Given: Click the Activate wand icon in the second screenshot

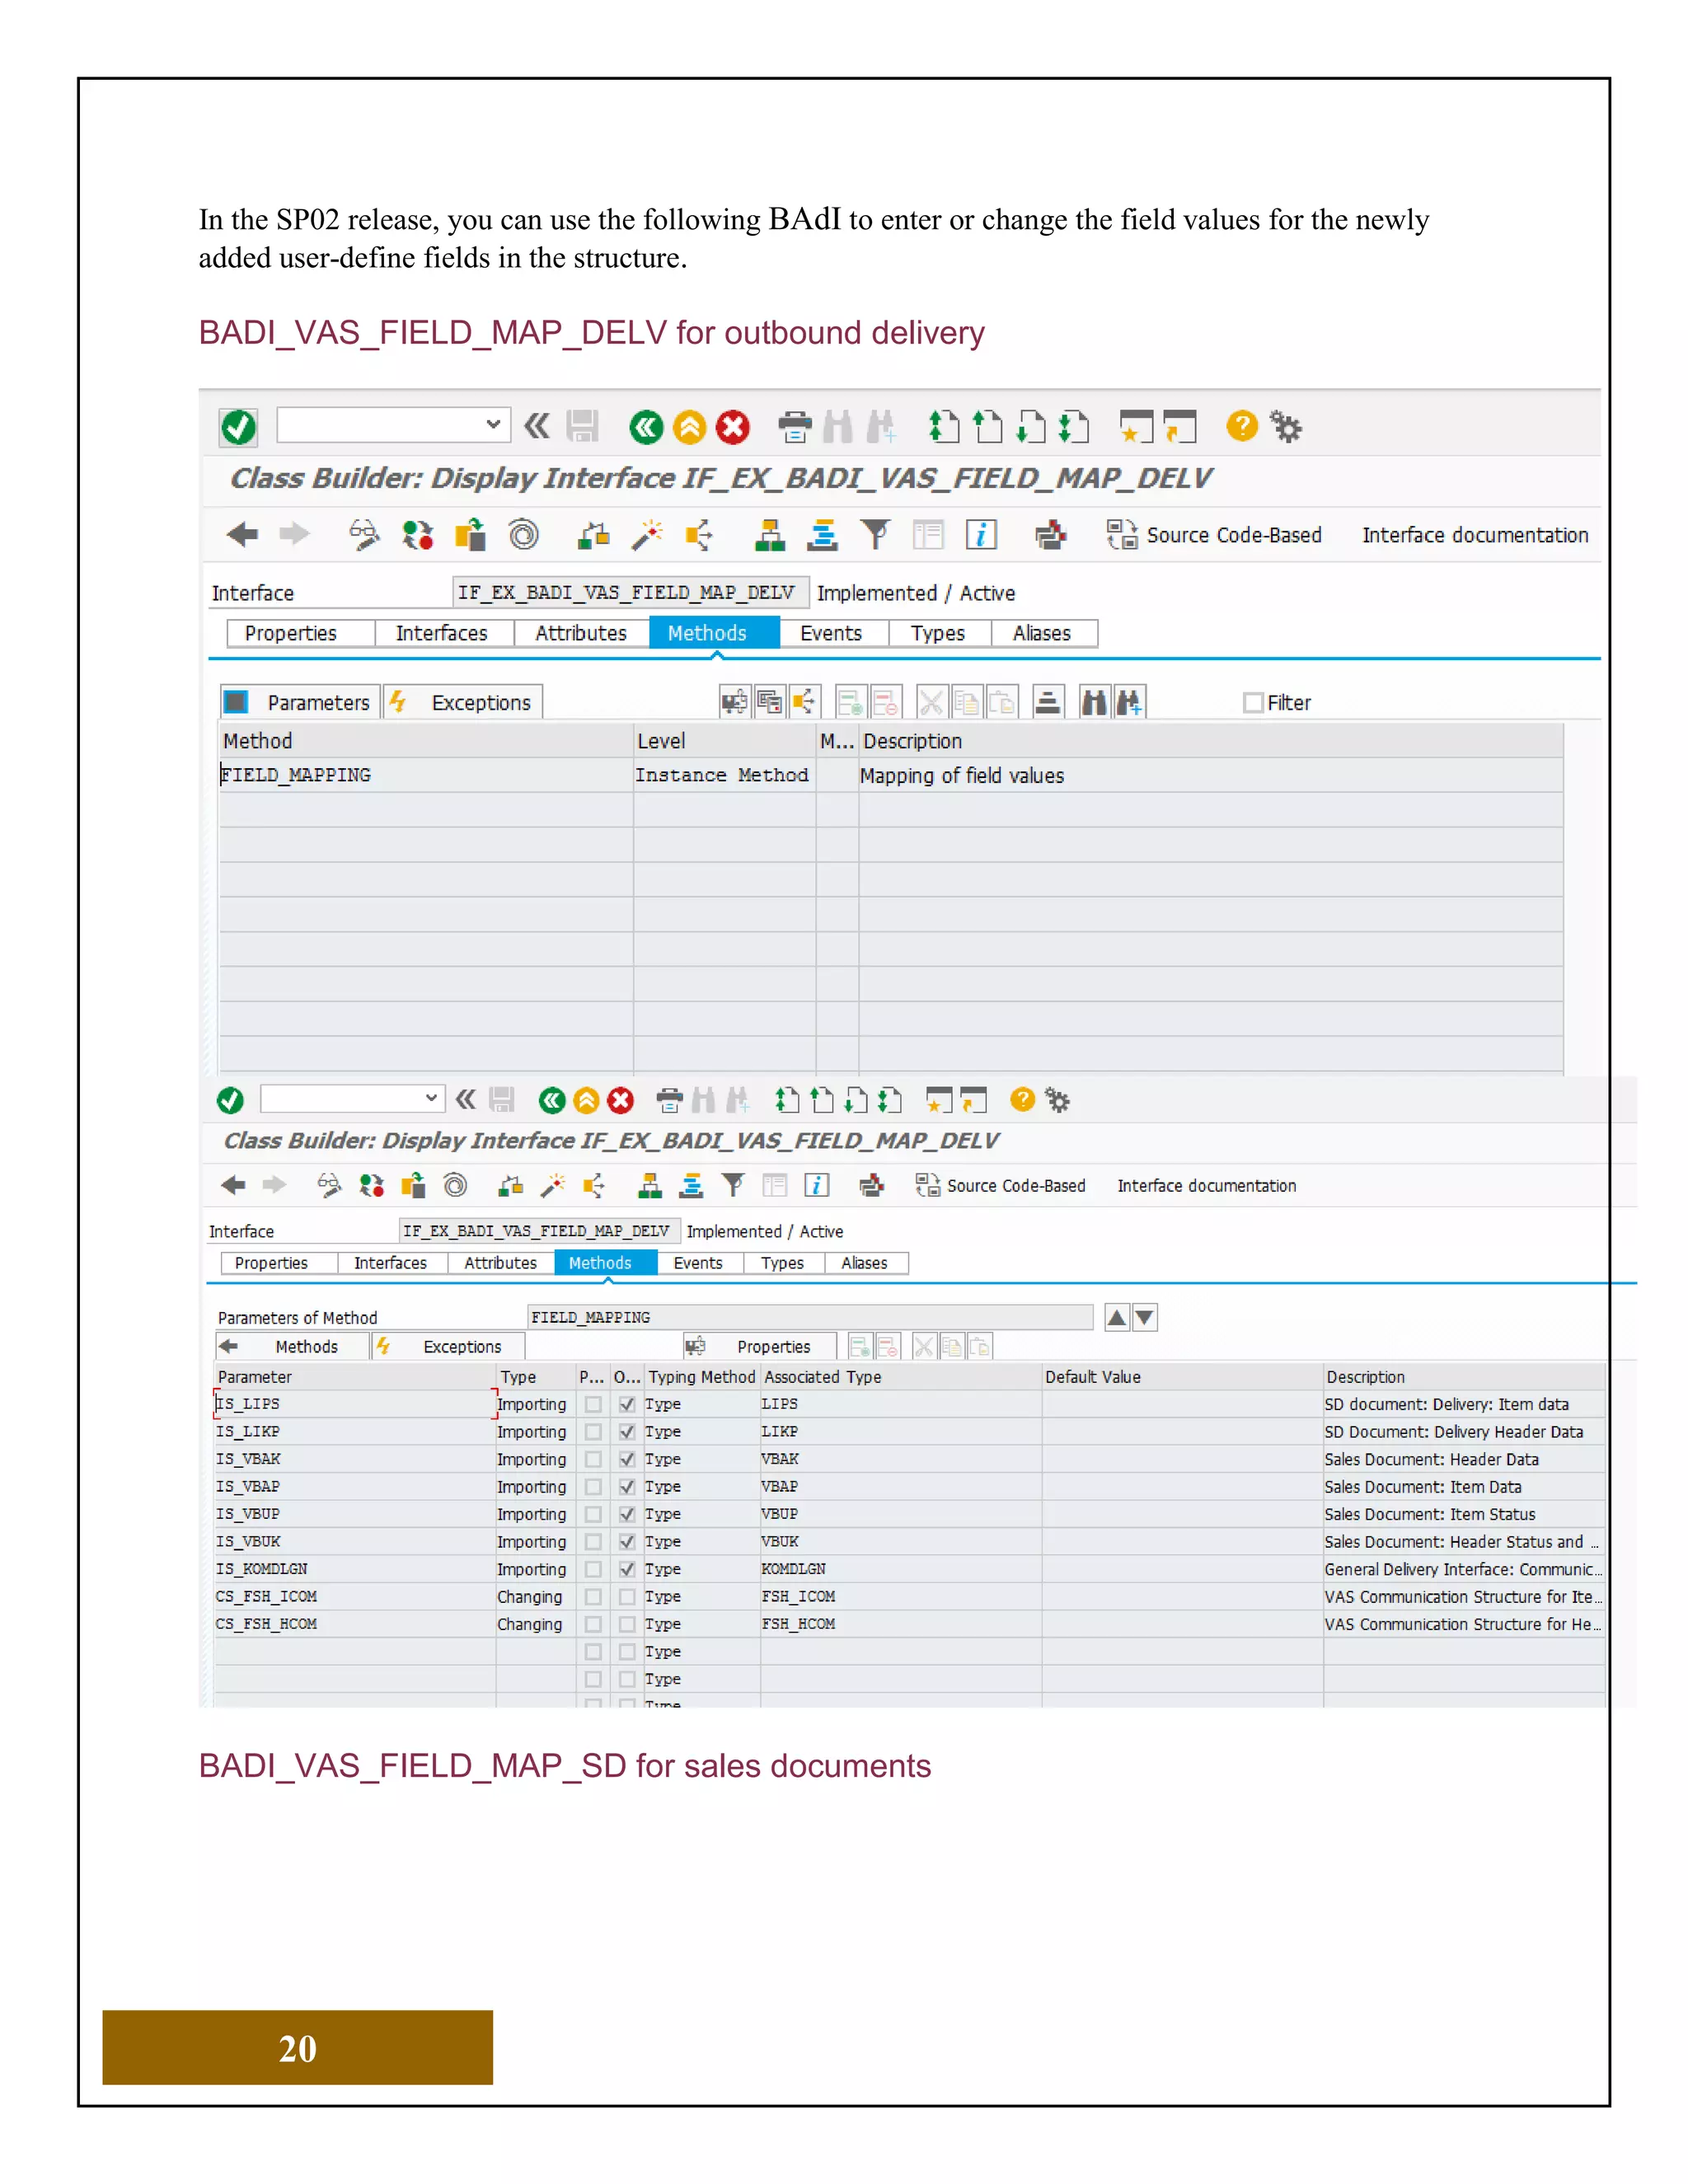Looking at the screenshot, I should click(x=552, y=1186).
